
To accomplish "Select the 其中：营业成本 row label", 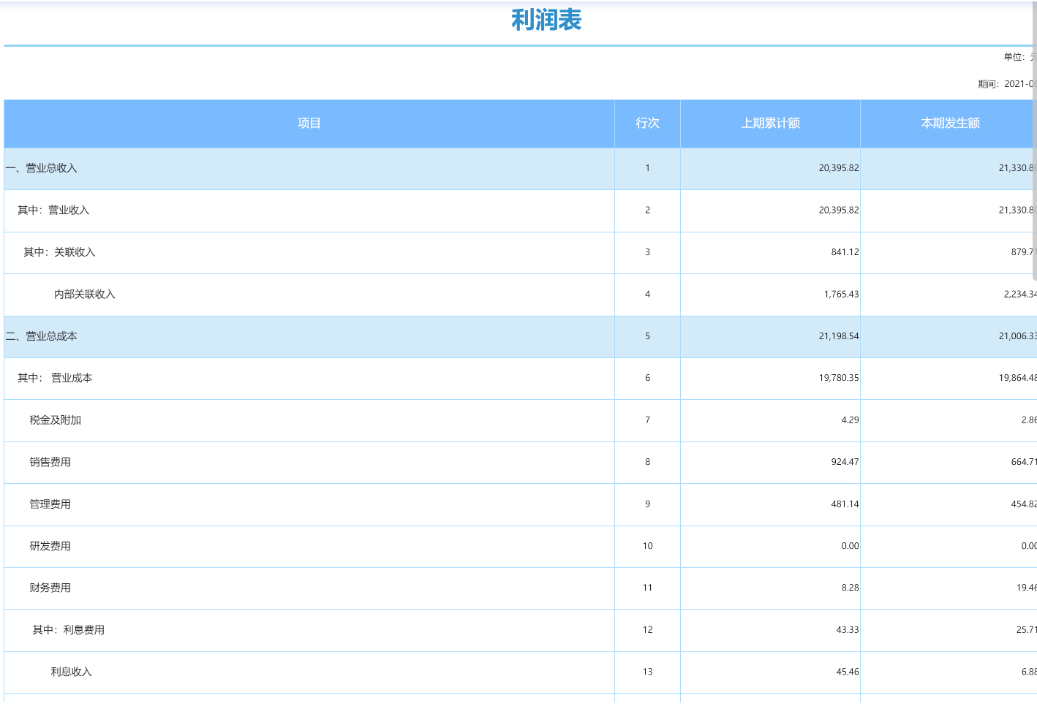I will pyautogui.click(x=55, y=378).
